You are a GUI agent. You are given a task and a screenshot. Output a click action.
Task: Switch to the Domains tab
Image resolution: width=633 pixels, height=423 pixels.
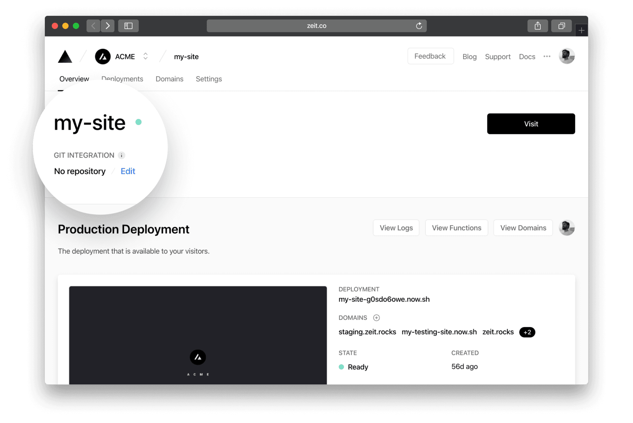169,79
